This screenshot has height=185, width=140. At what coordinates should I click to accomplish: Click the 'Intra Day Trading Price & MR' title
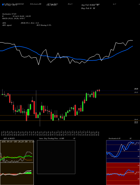(52, 138)
